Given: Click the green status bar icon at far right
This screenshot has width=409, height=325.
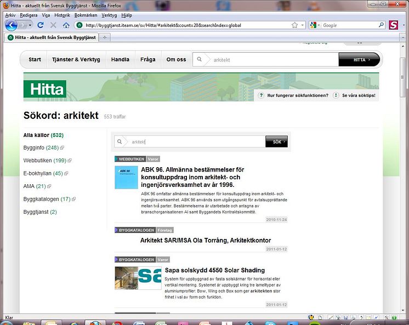Looking at the screenshot, I should coord(394,317).
